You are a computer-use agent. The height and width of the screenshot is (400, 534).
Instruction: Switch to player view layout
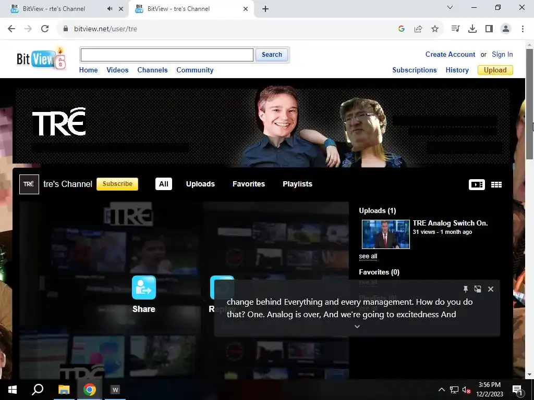[477, 184]
